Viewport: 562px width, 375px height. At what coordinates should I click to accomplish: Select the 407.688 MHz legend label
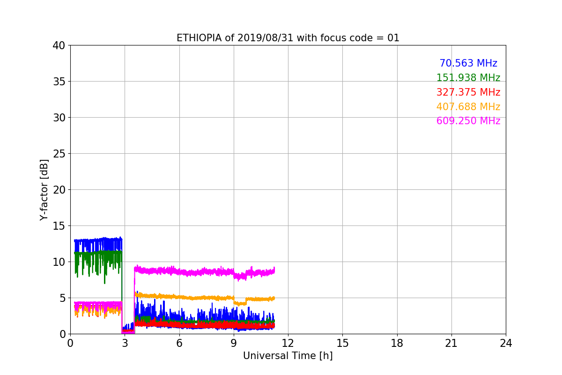468,107
